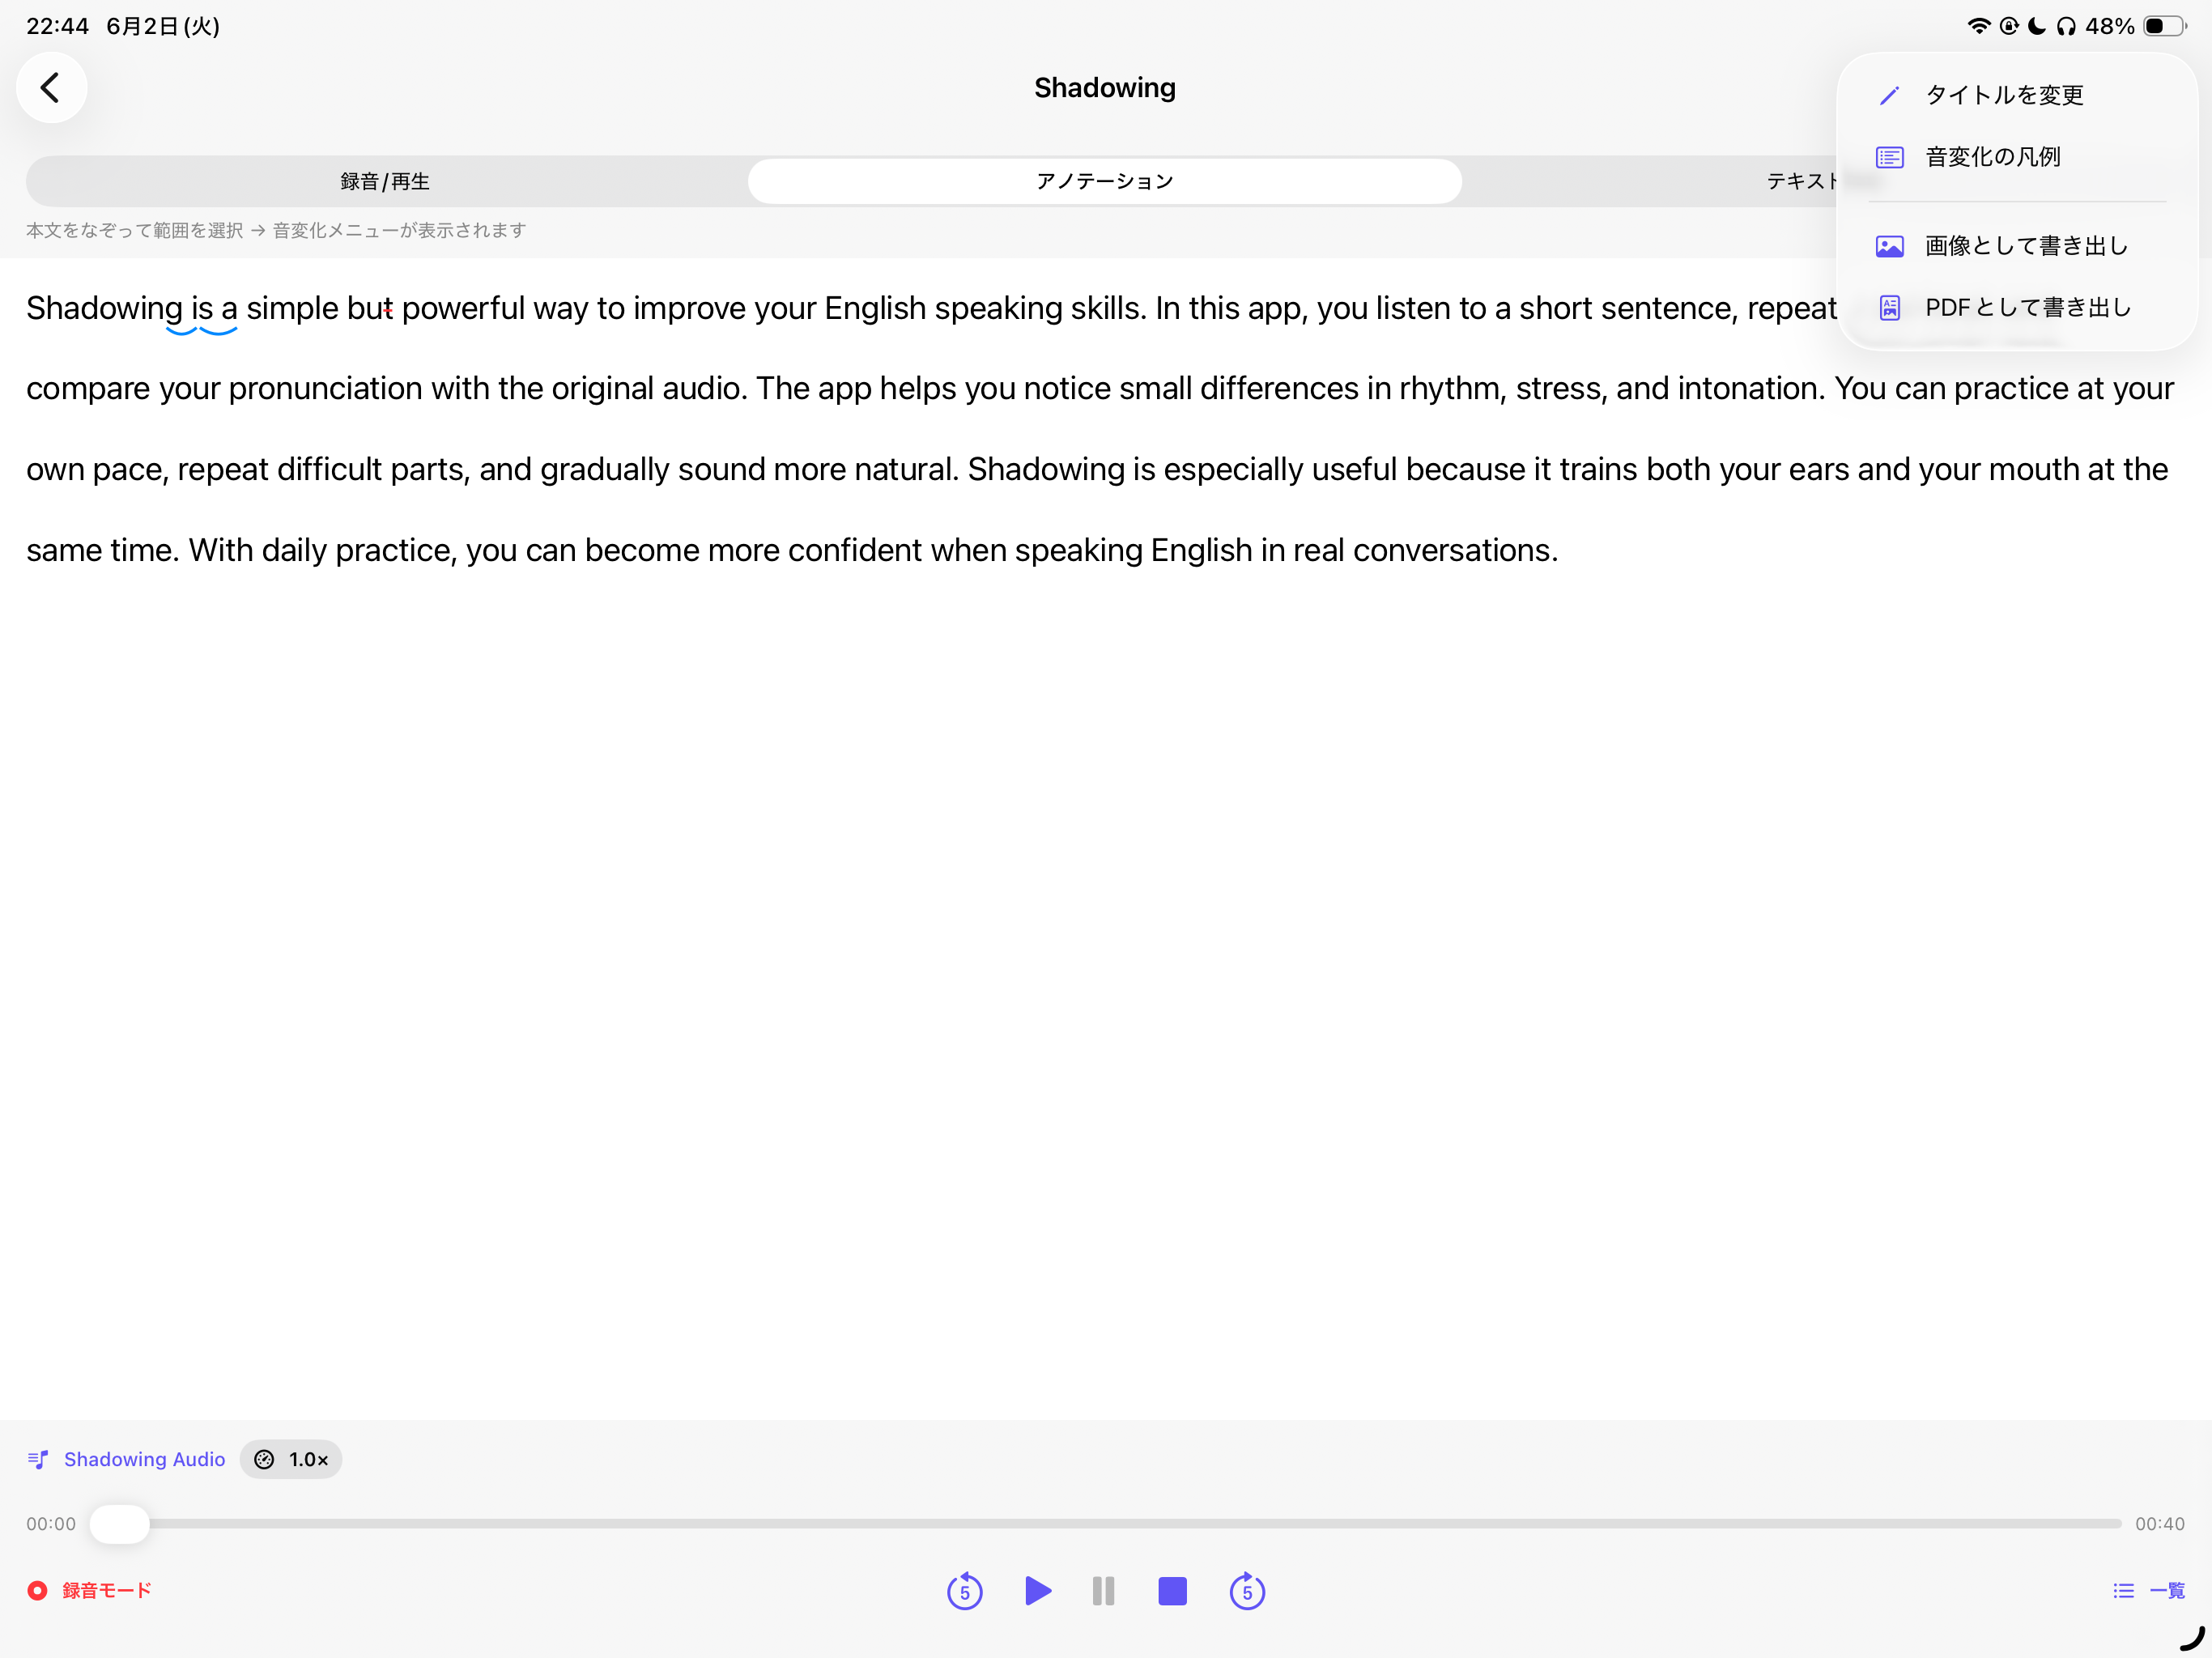
Task: Open the Shadowing Audio track selector
Action: [x=127, y=1459]
